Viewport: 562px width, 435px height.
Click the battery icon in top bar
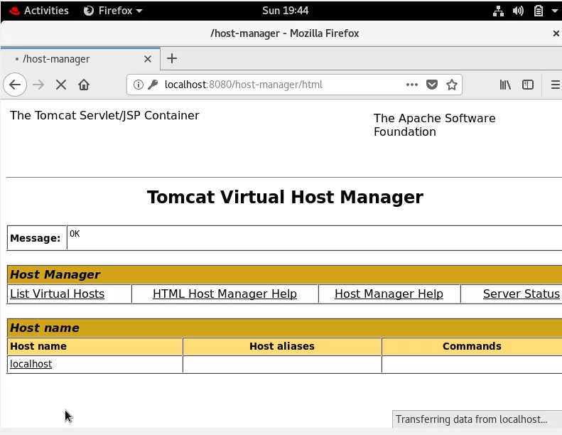539,11
